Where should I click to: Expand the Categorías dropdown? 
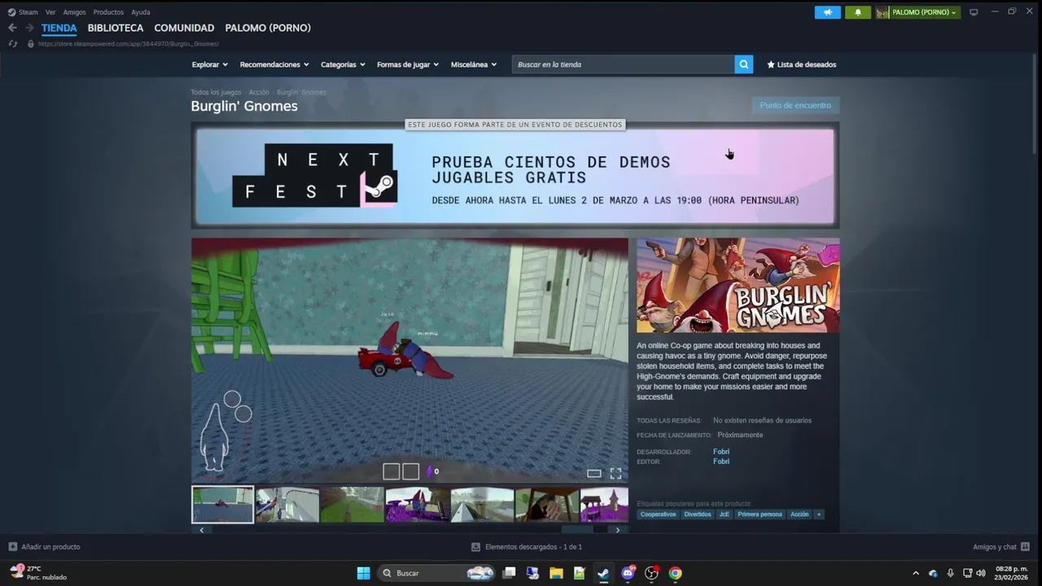[x=343, y=64]
